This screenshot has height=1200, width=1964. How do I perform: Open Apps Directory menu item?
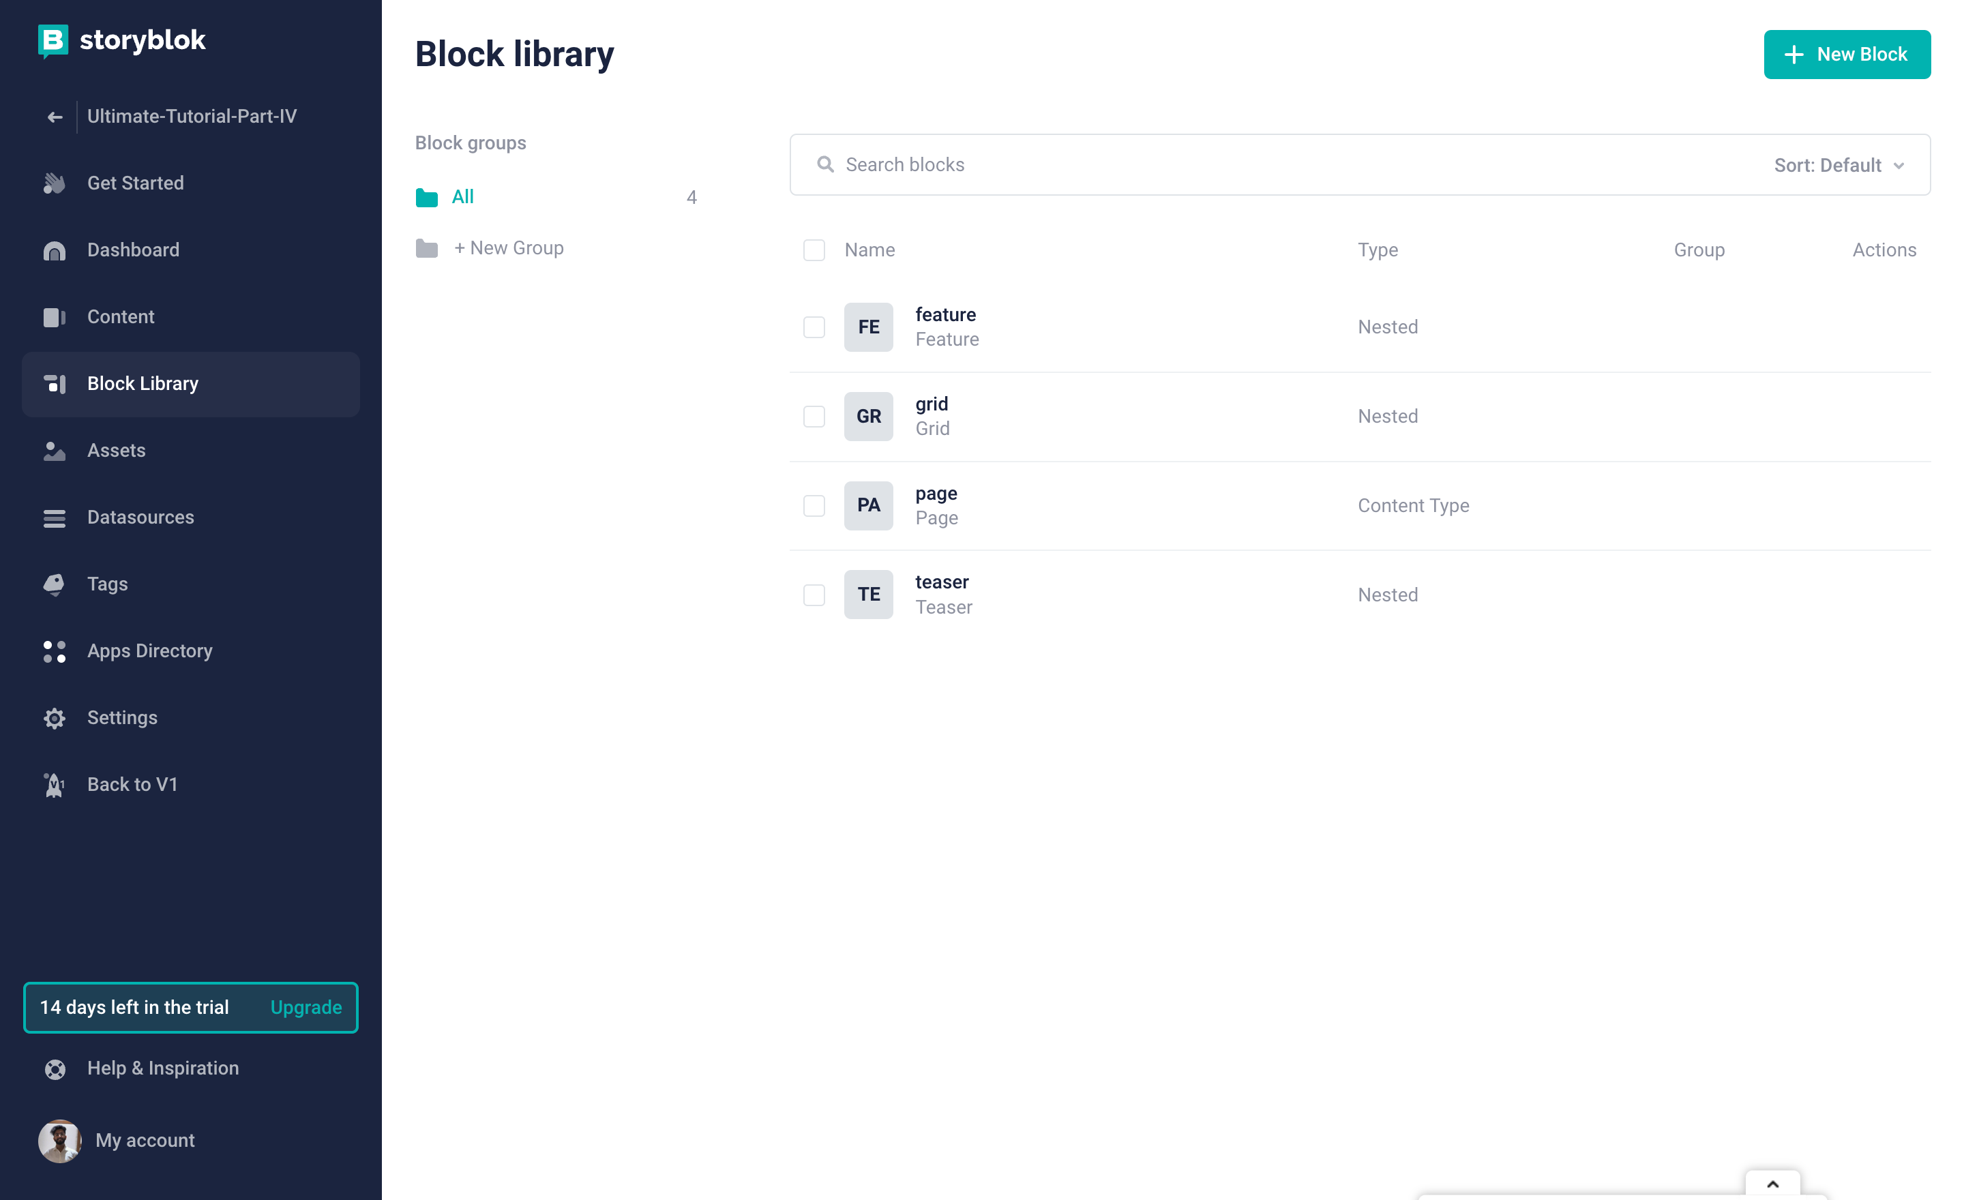click(x=190, y=652)
